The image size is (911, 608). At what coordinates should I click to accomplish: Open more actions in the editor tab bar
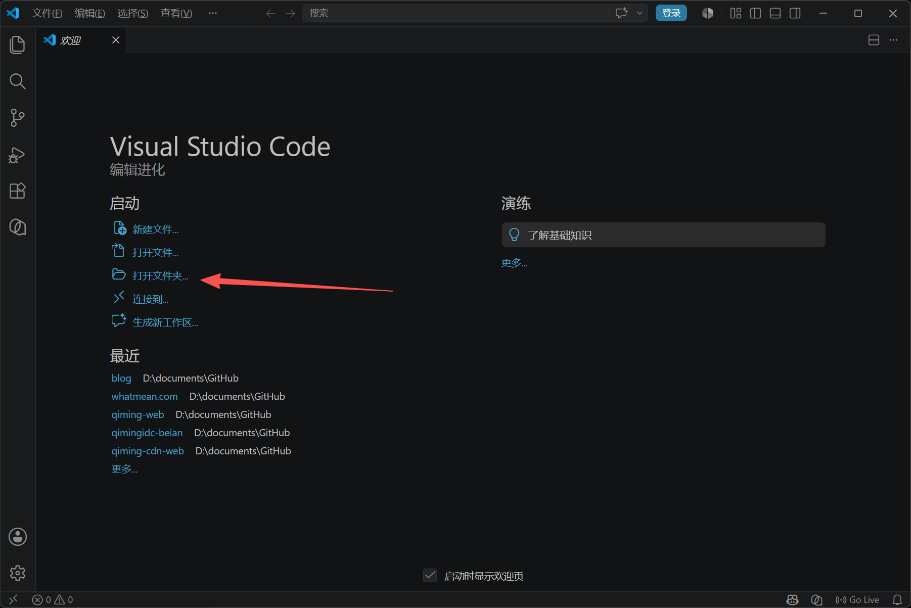894,40
